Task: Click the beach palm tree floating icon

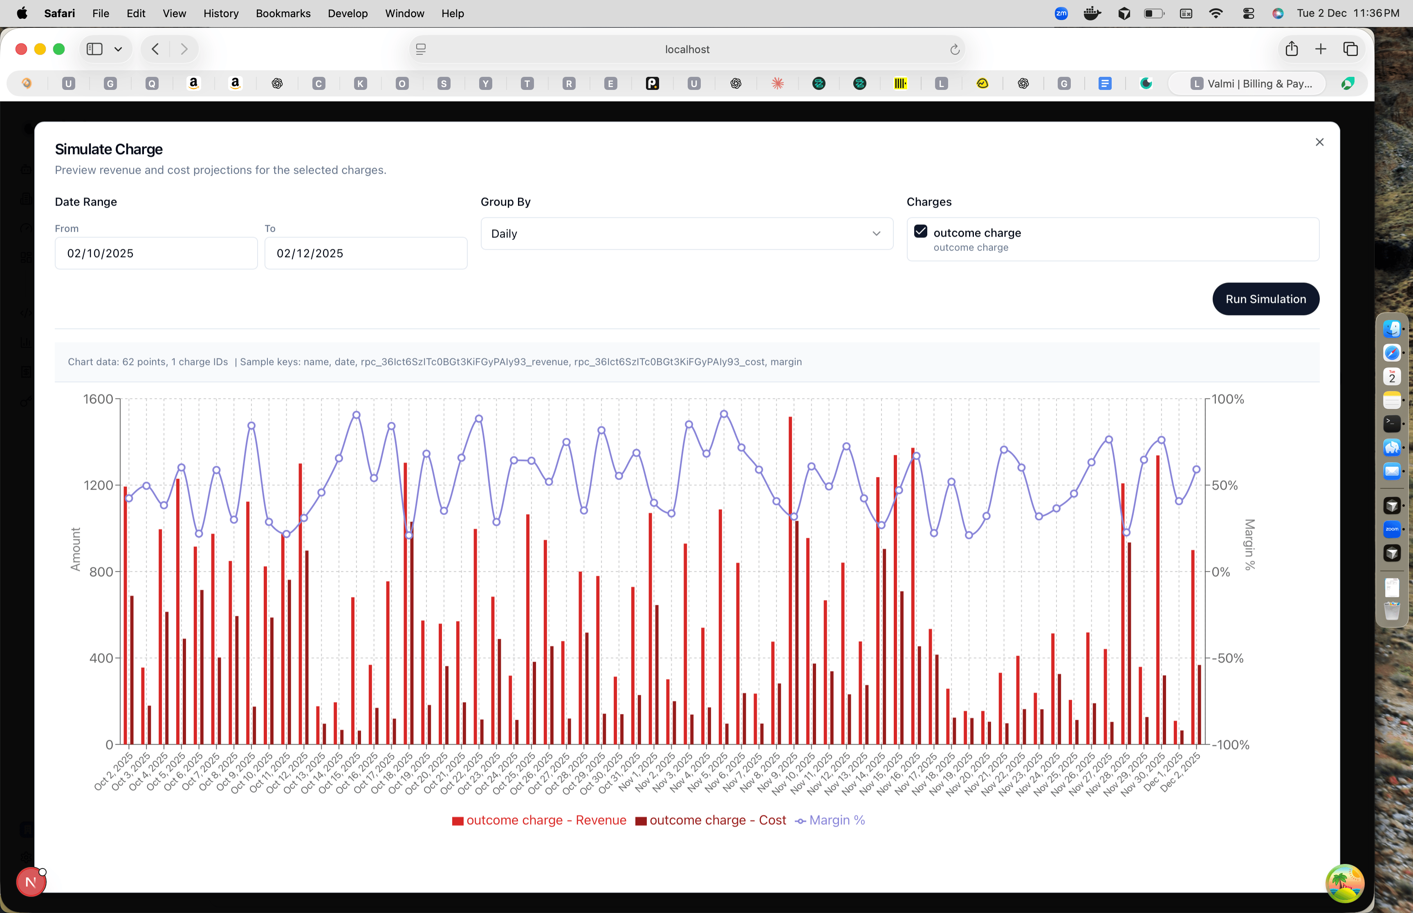Action: [x=1345, y=883]
